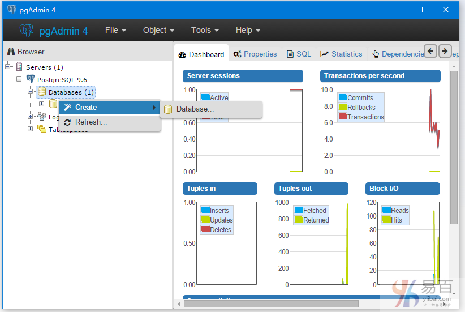Open the SQL tab

299,54
